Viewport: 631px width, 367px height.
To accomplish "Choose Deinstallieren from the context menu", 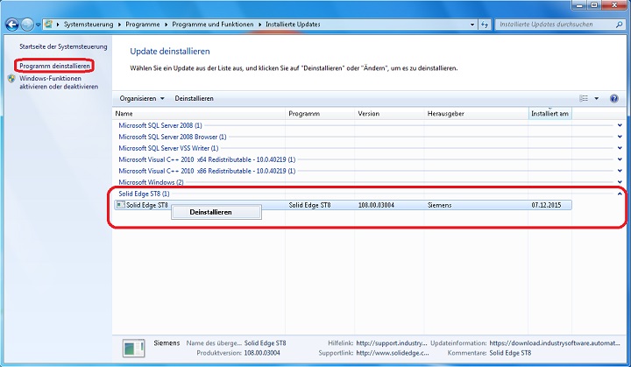I will [216, 212].
